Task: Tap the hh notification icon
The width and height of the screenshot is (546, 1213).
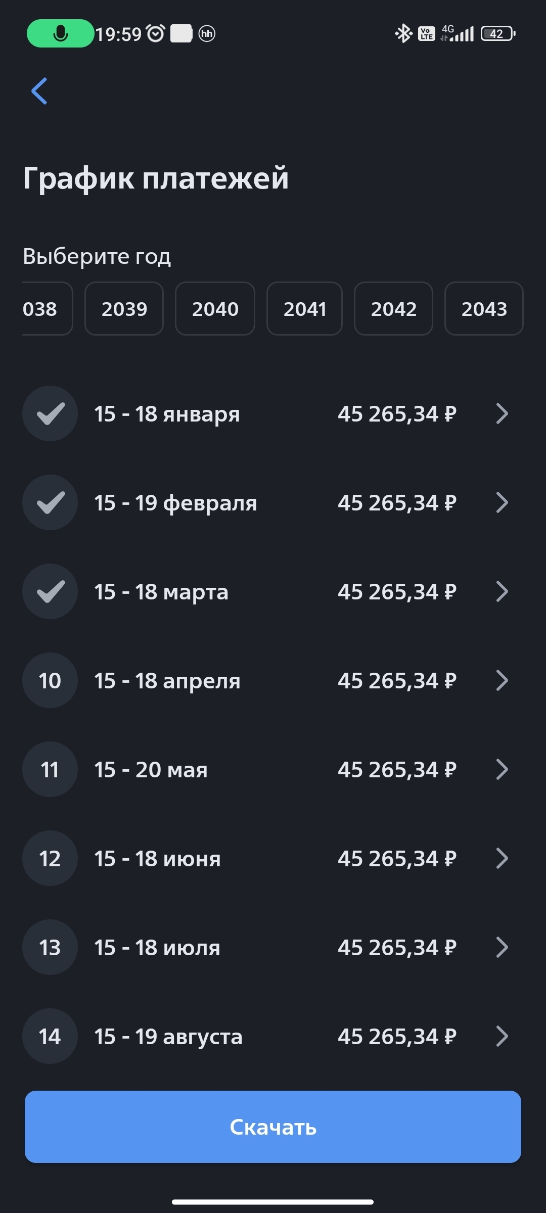Action: pos(207,34)
